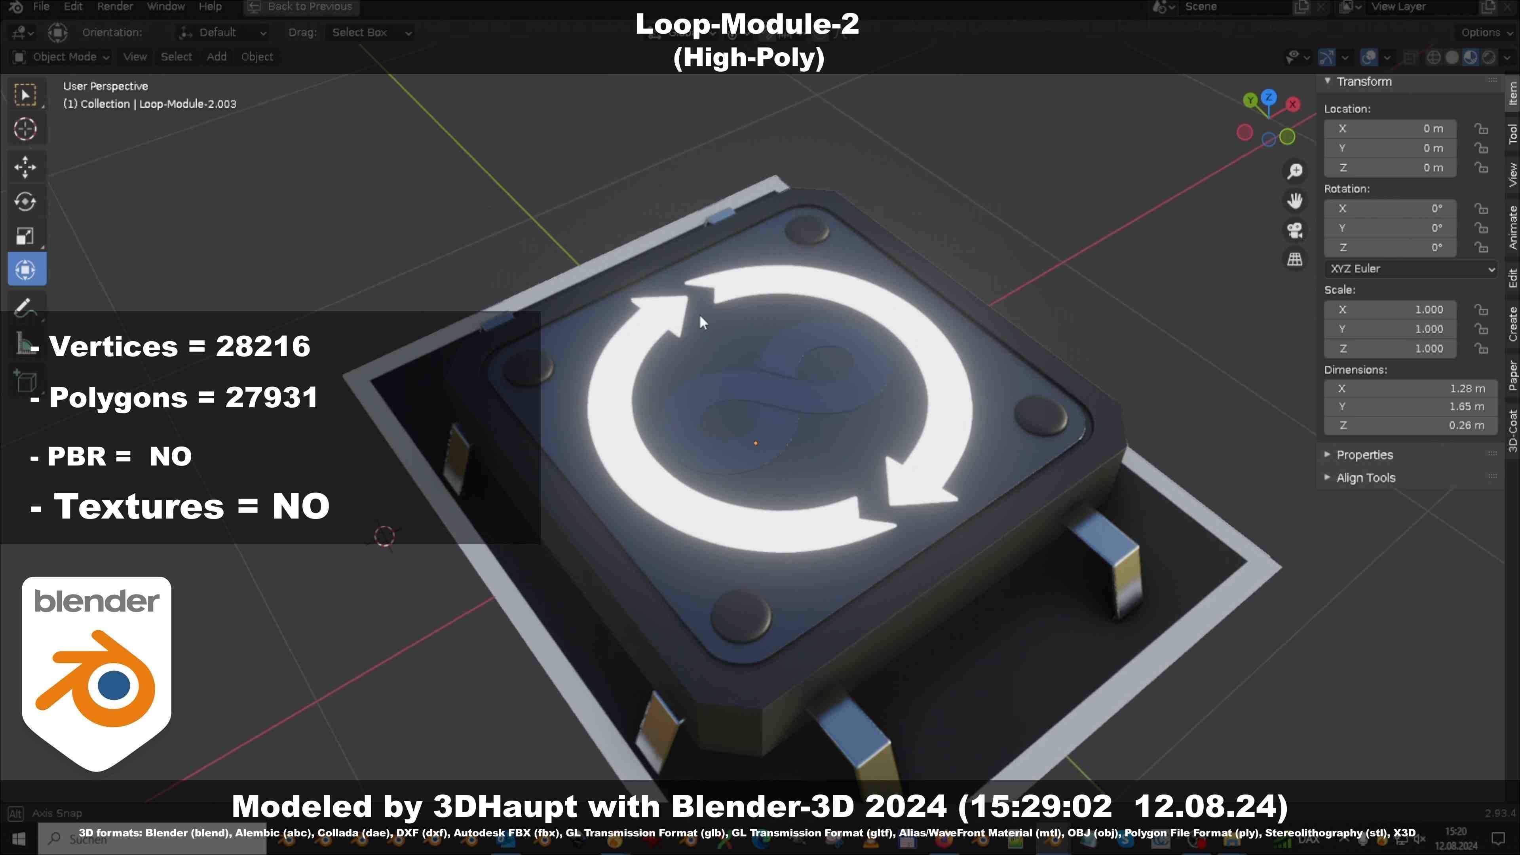Viewport: 1520px width, 855px height.
Task: Open the viewport Select menu
Action: 177,57
